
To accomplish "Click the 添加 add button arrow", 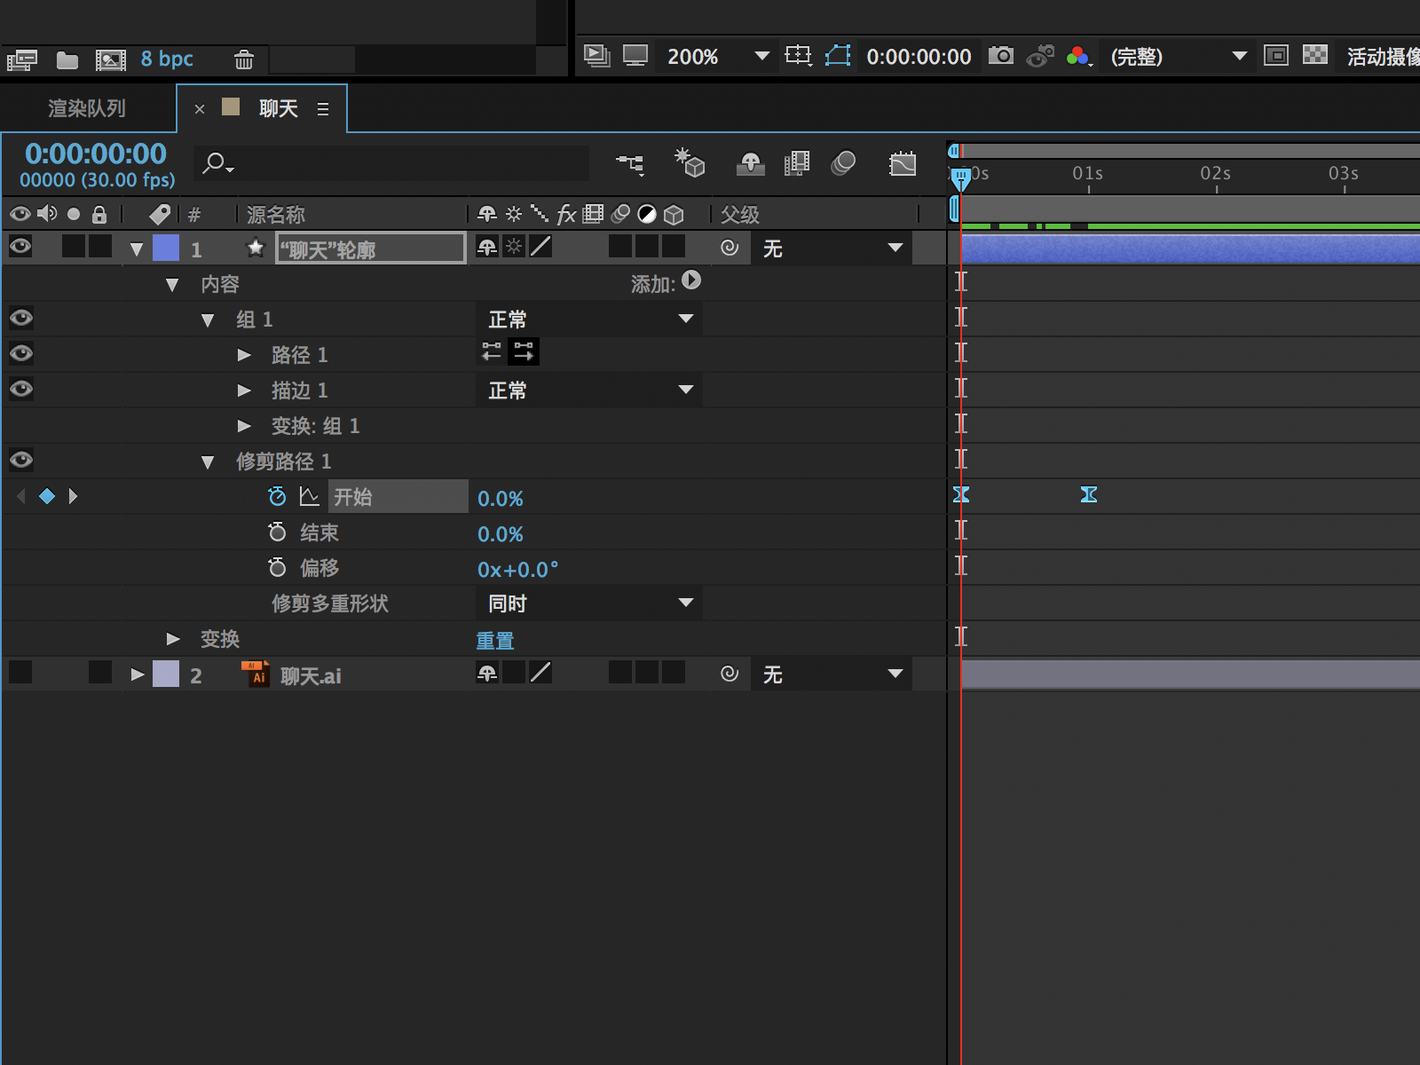I will pos(691,280).
